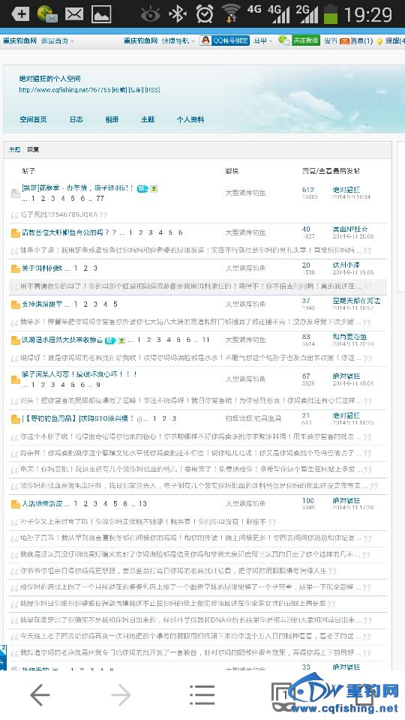Click folder icon beside 支持洪湖限竿 thread
This screenshot has height=720, width=405.
pyautogui.click(x=16, y=304)
